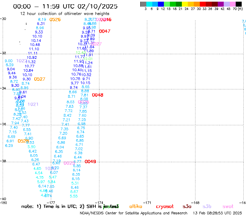Click the orange altika time label 0527
This screenshot has height=216, width=246.
[x=40, y=79]
